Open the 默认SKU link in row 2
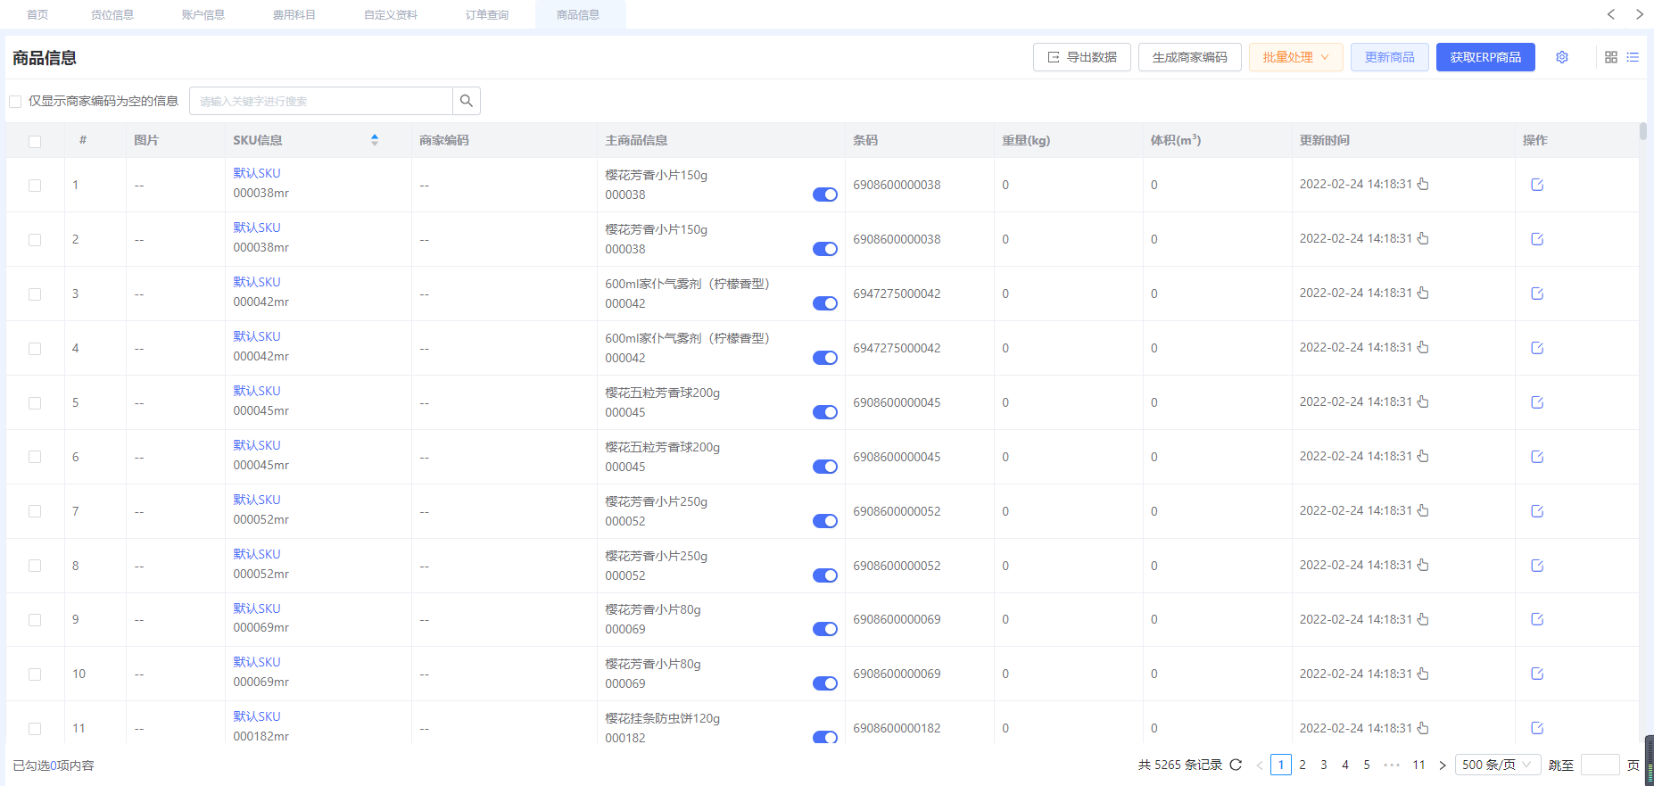Image resolution: width=1654 pixels, height=786 pixels. coord(257,228)
